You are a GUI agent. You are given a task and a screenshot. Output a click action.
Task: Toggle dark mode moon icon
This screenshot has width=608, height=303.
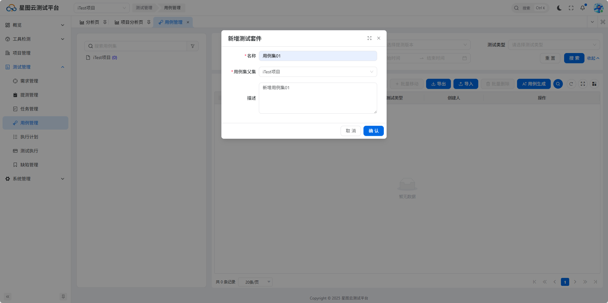tap(559, 8)
